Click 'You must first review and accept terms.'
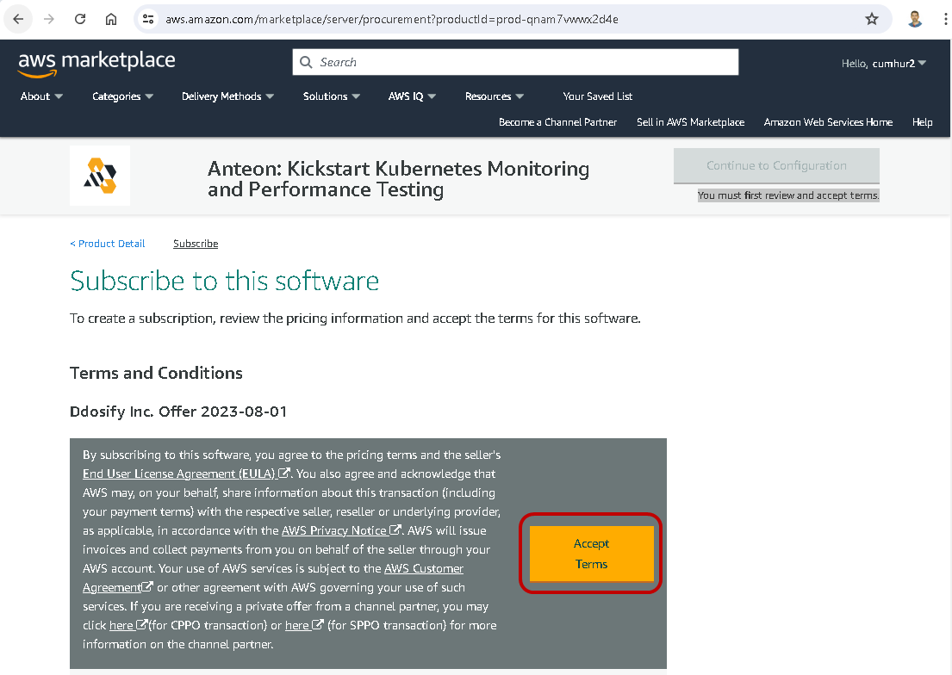The image size is (952, 675). pyautogui.click(x=788, y=195)
